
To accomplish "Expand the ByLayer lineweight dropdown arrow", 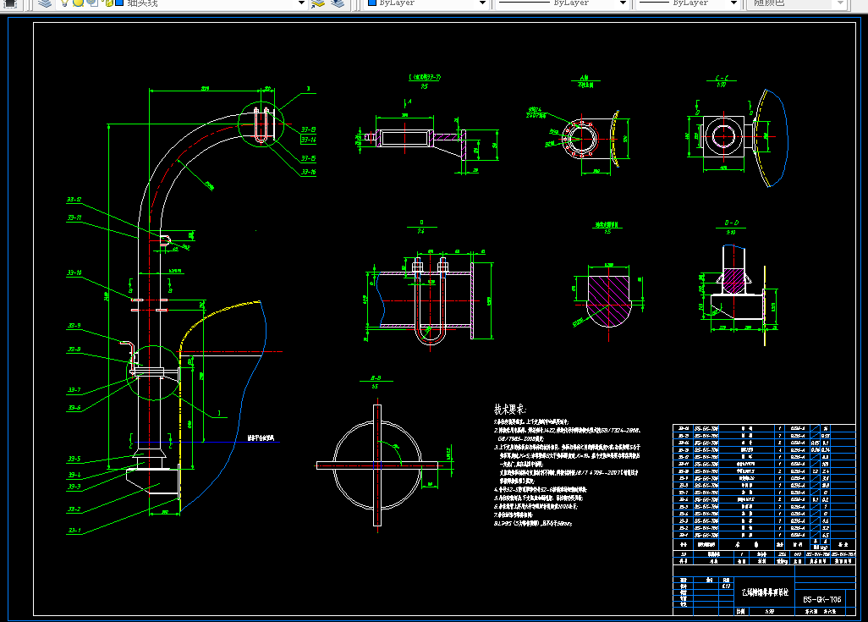I will [x=734, y=3].
